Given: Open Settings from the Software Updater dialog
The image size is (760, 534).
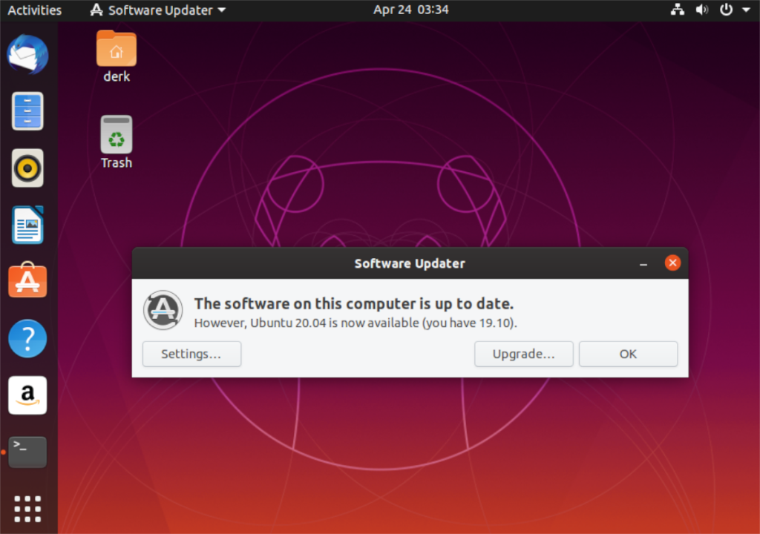Looking at the screenshot, I should coord(191,354).
